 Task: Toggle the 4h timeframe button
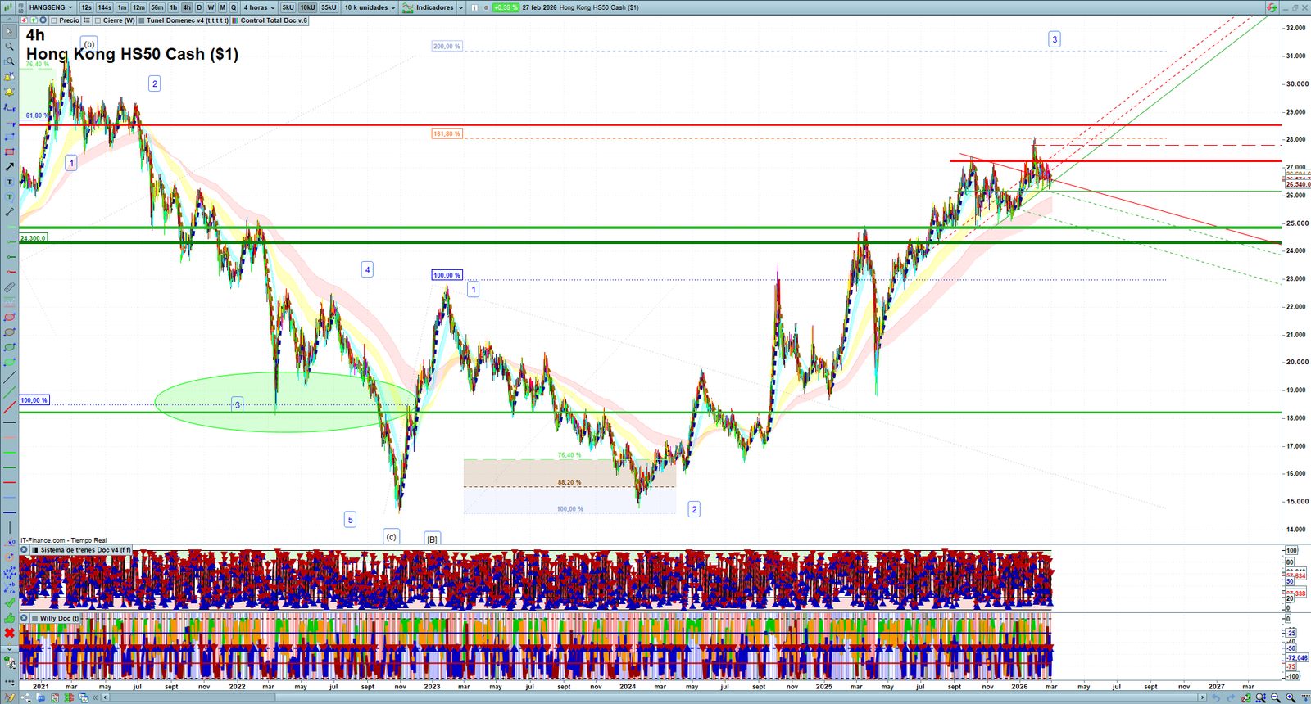187,7
